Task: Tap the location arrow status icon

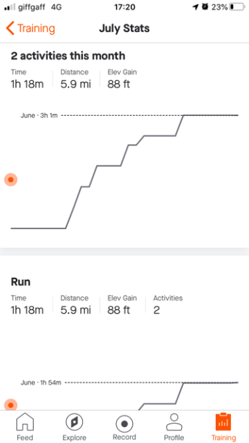Action: 195,7
